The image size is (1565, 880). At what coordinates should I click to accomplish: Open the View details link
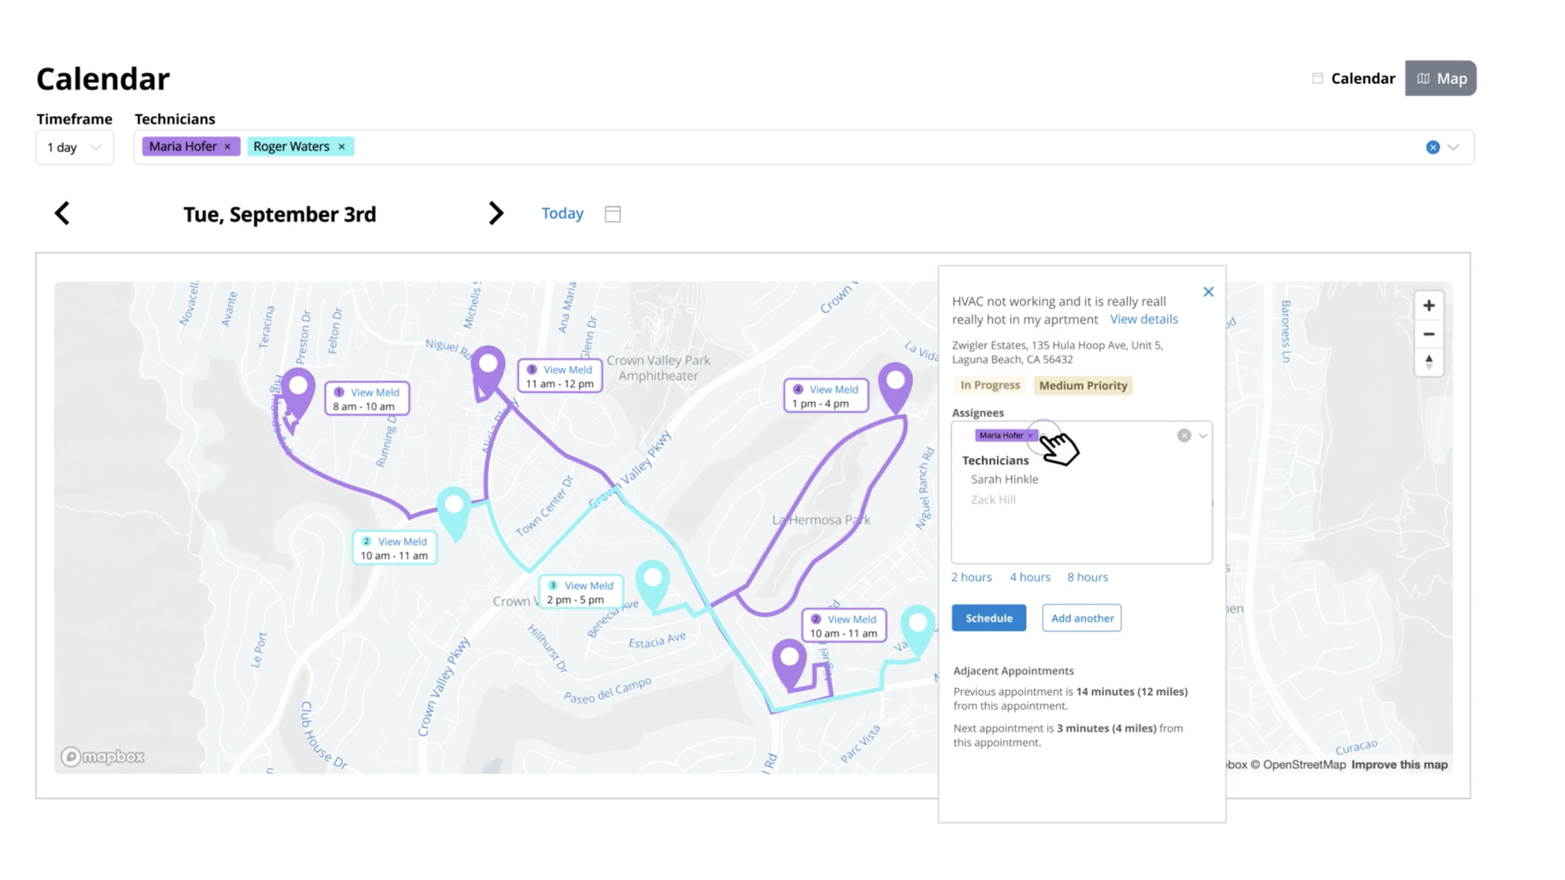coord(1144,319)
